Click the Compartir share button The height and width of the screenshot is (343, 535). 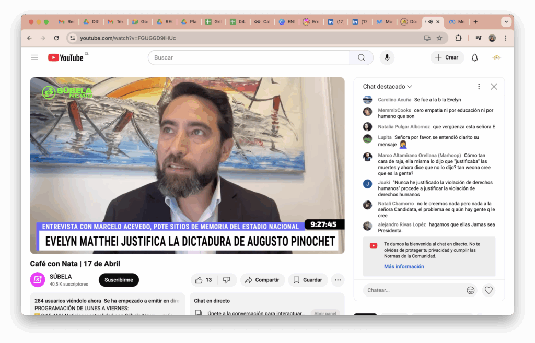click(x=262, y=280)
